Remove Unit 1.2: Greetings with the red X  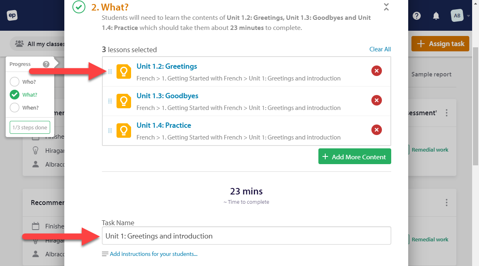pyautogui.click(x=377, y=71)
